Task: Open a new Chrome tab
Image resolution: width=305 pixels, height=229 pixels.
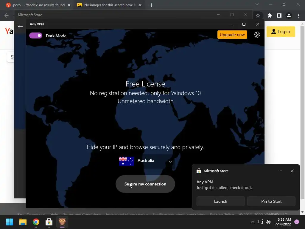Action: tap(152, 5)
